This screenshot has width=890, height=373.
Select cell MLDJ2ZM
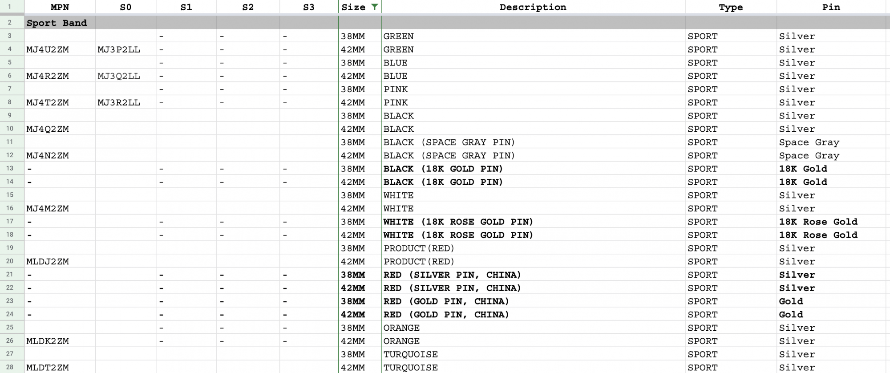[60, 261]
